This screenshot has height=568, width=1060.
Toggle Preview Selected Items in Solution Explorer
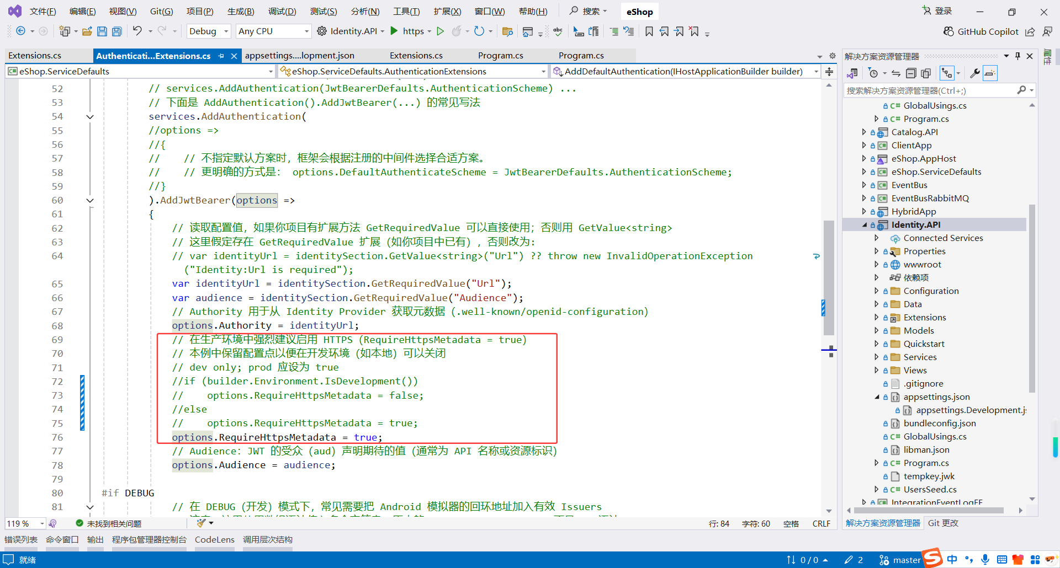pos(947,73)
